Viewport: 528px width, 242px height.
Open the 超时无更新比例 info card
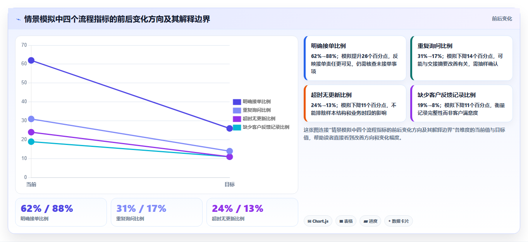[x=355, y=104]
